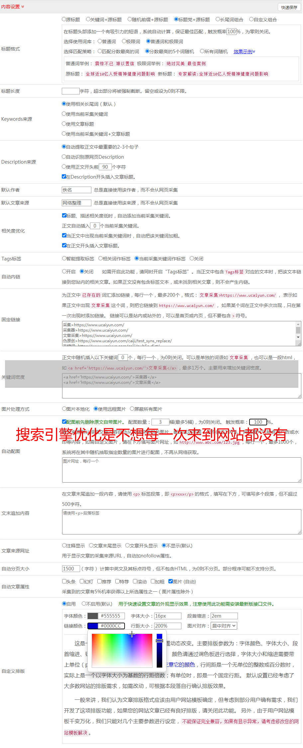Click the random keyword insert count field
This screenshot has width=303, height=748.
pyautogui.click(x=123, y=358)
